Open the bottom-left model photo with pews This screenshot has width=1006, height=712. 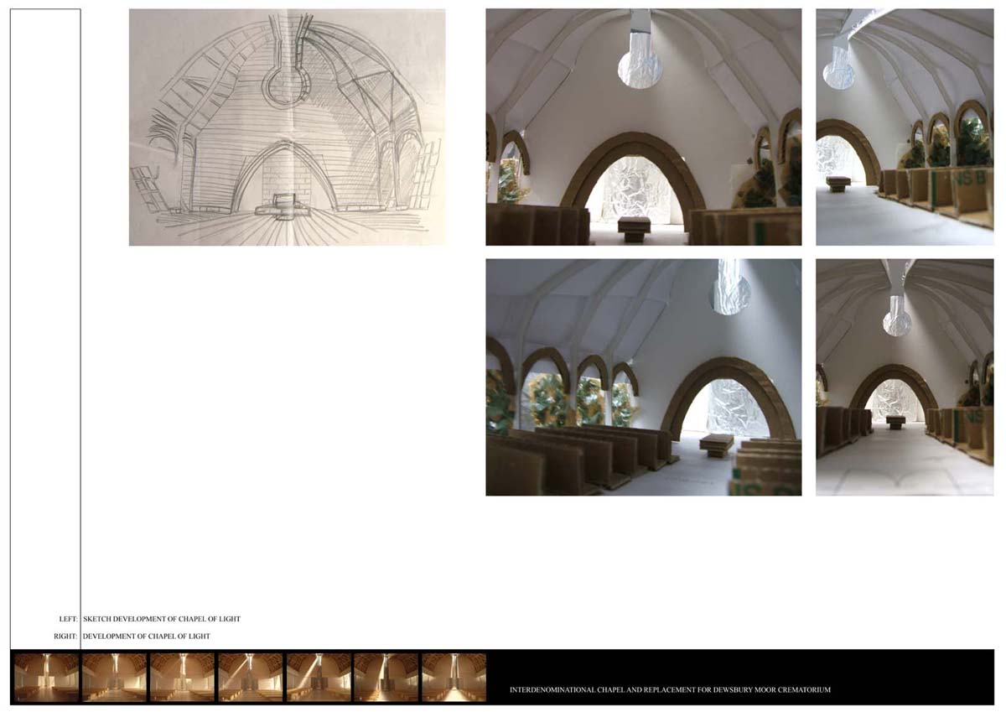coord(643,377)
